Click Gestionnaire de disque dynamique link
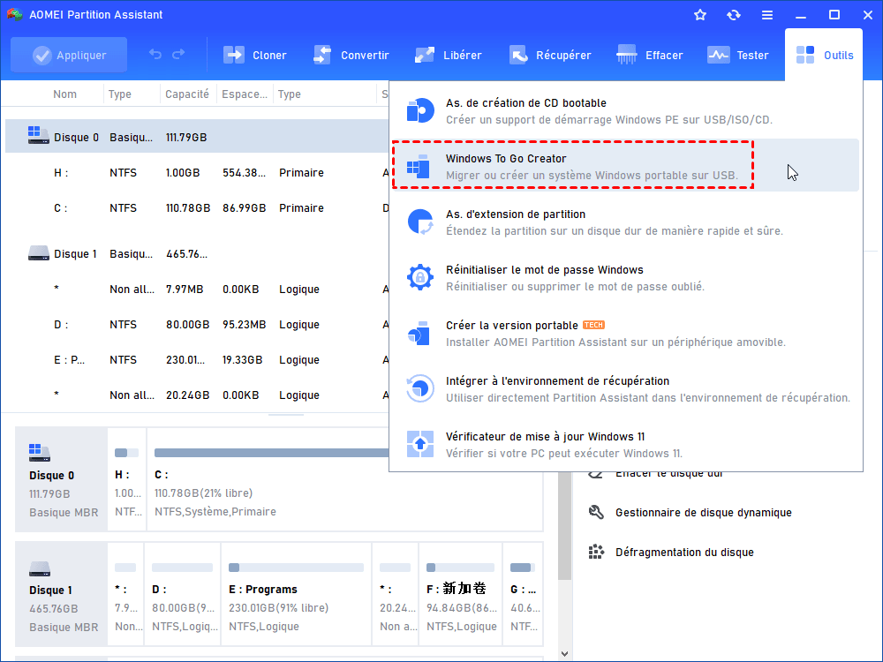Image resolution: width=883 pixels, height=662 pixels. tap(704, 512)
